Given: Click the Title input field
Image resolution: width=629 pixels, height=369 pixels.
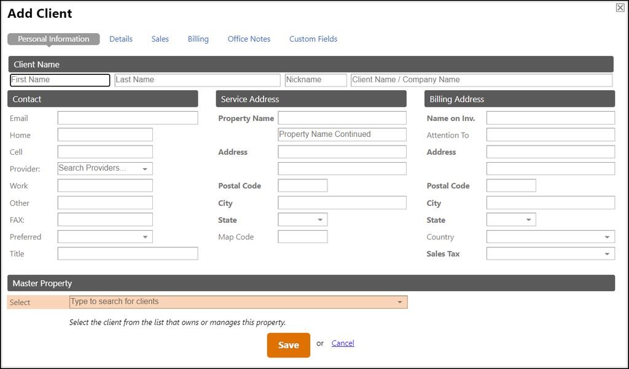Looking at the screenshot, I should click(128, 254).
